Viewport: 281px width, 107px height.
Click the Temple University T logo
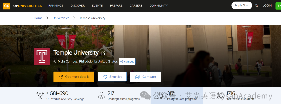tap(42, 57)
